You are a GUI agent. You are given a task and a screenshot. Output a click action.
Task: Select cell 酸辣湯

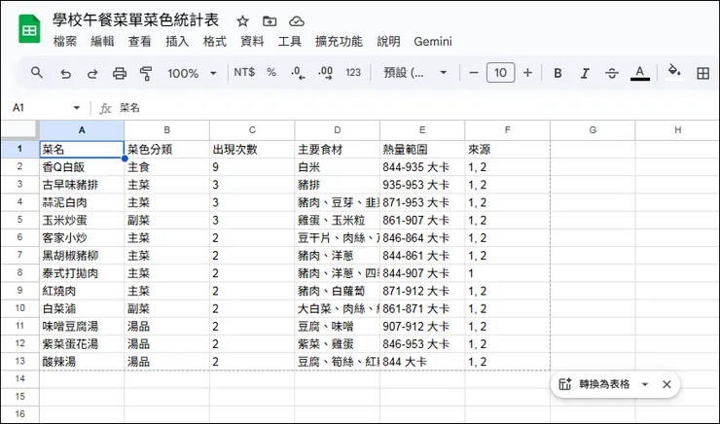(x=82, y=362)
